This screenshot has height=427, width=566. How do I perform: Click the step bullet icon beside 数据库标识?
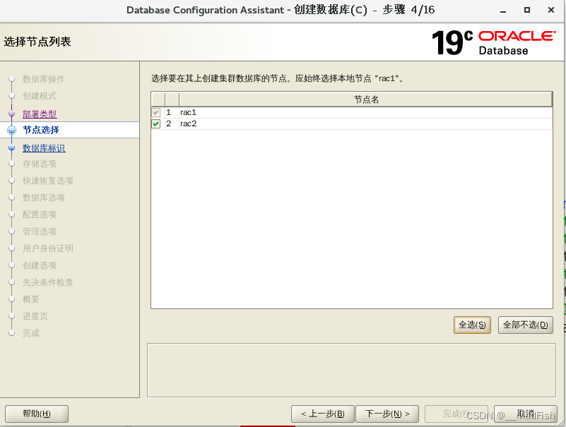(12, 148)
